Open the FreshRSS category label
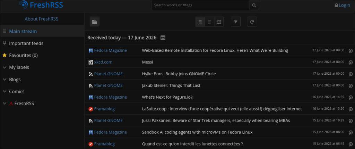Viewport: 355px width, 149px height. click(x=24, y=104)
